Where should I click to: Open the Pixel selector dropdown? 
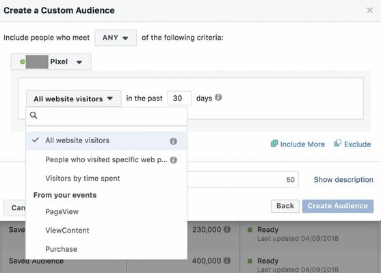click(51, 62)
